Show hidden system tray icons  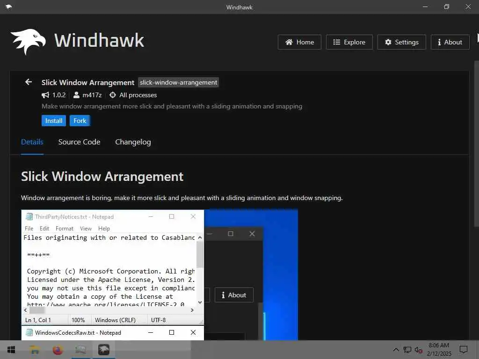(x=396, y=350)
